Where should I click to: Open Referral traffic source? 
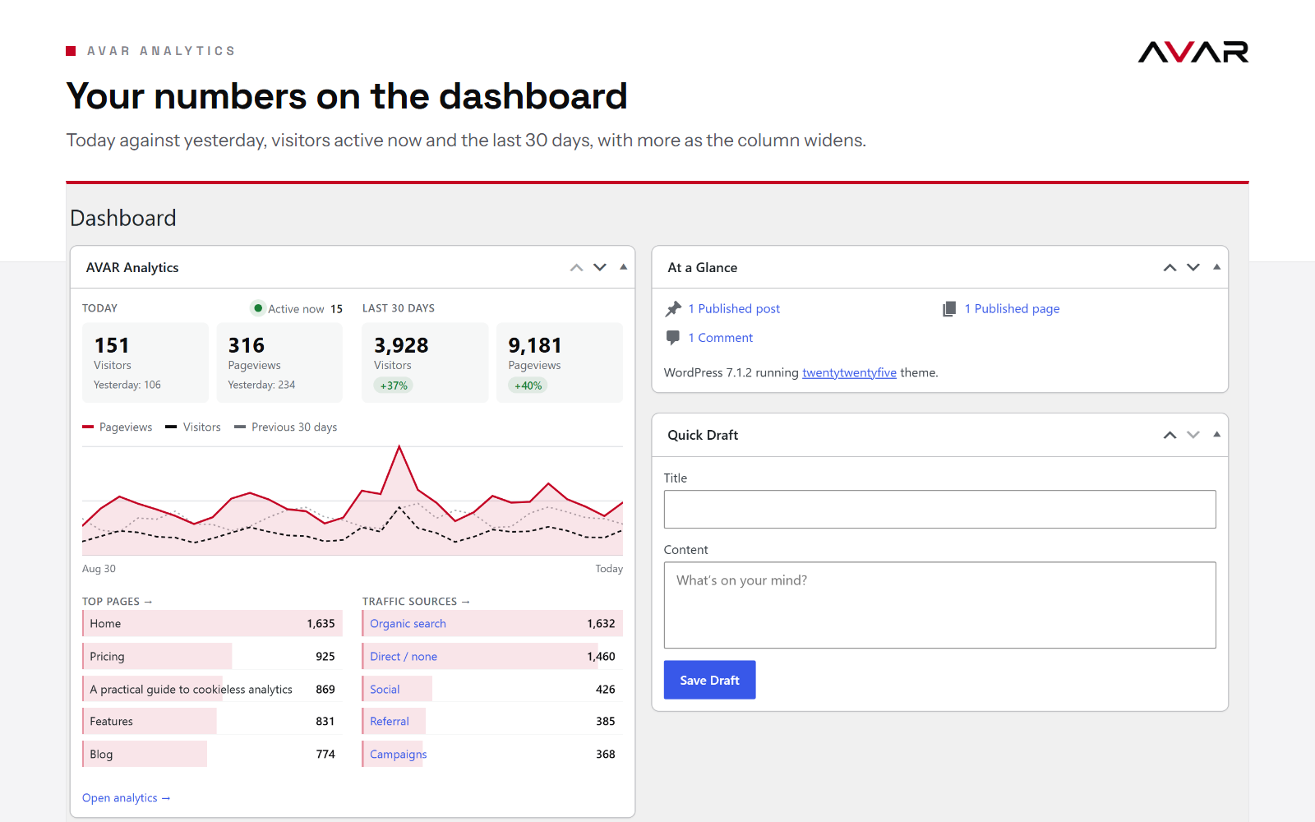coord(390,721)
